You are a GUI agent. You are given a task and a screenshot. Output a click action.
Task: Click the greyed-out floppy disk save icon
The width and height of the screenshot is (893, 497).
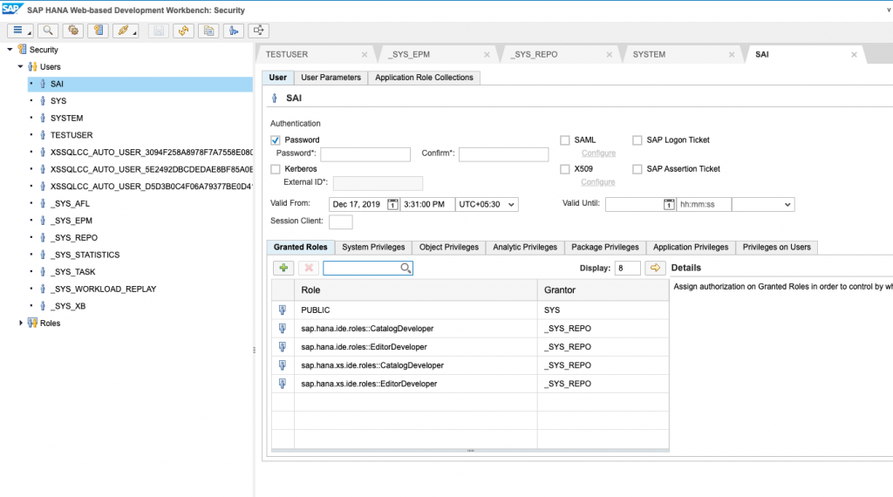click(159, 31)
